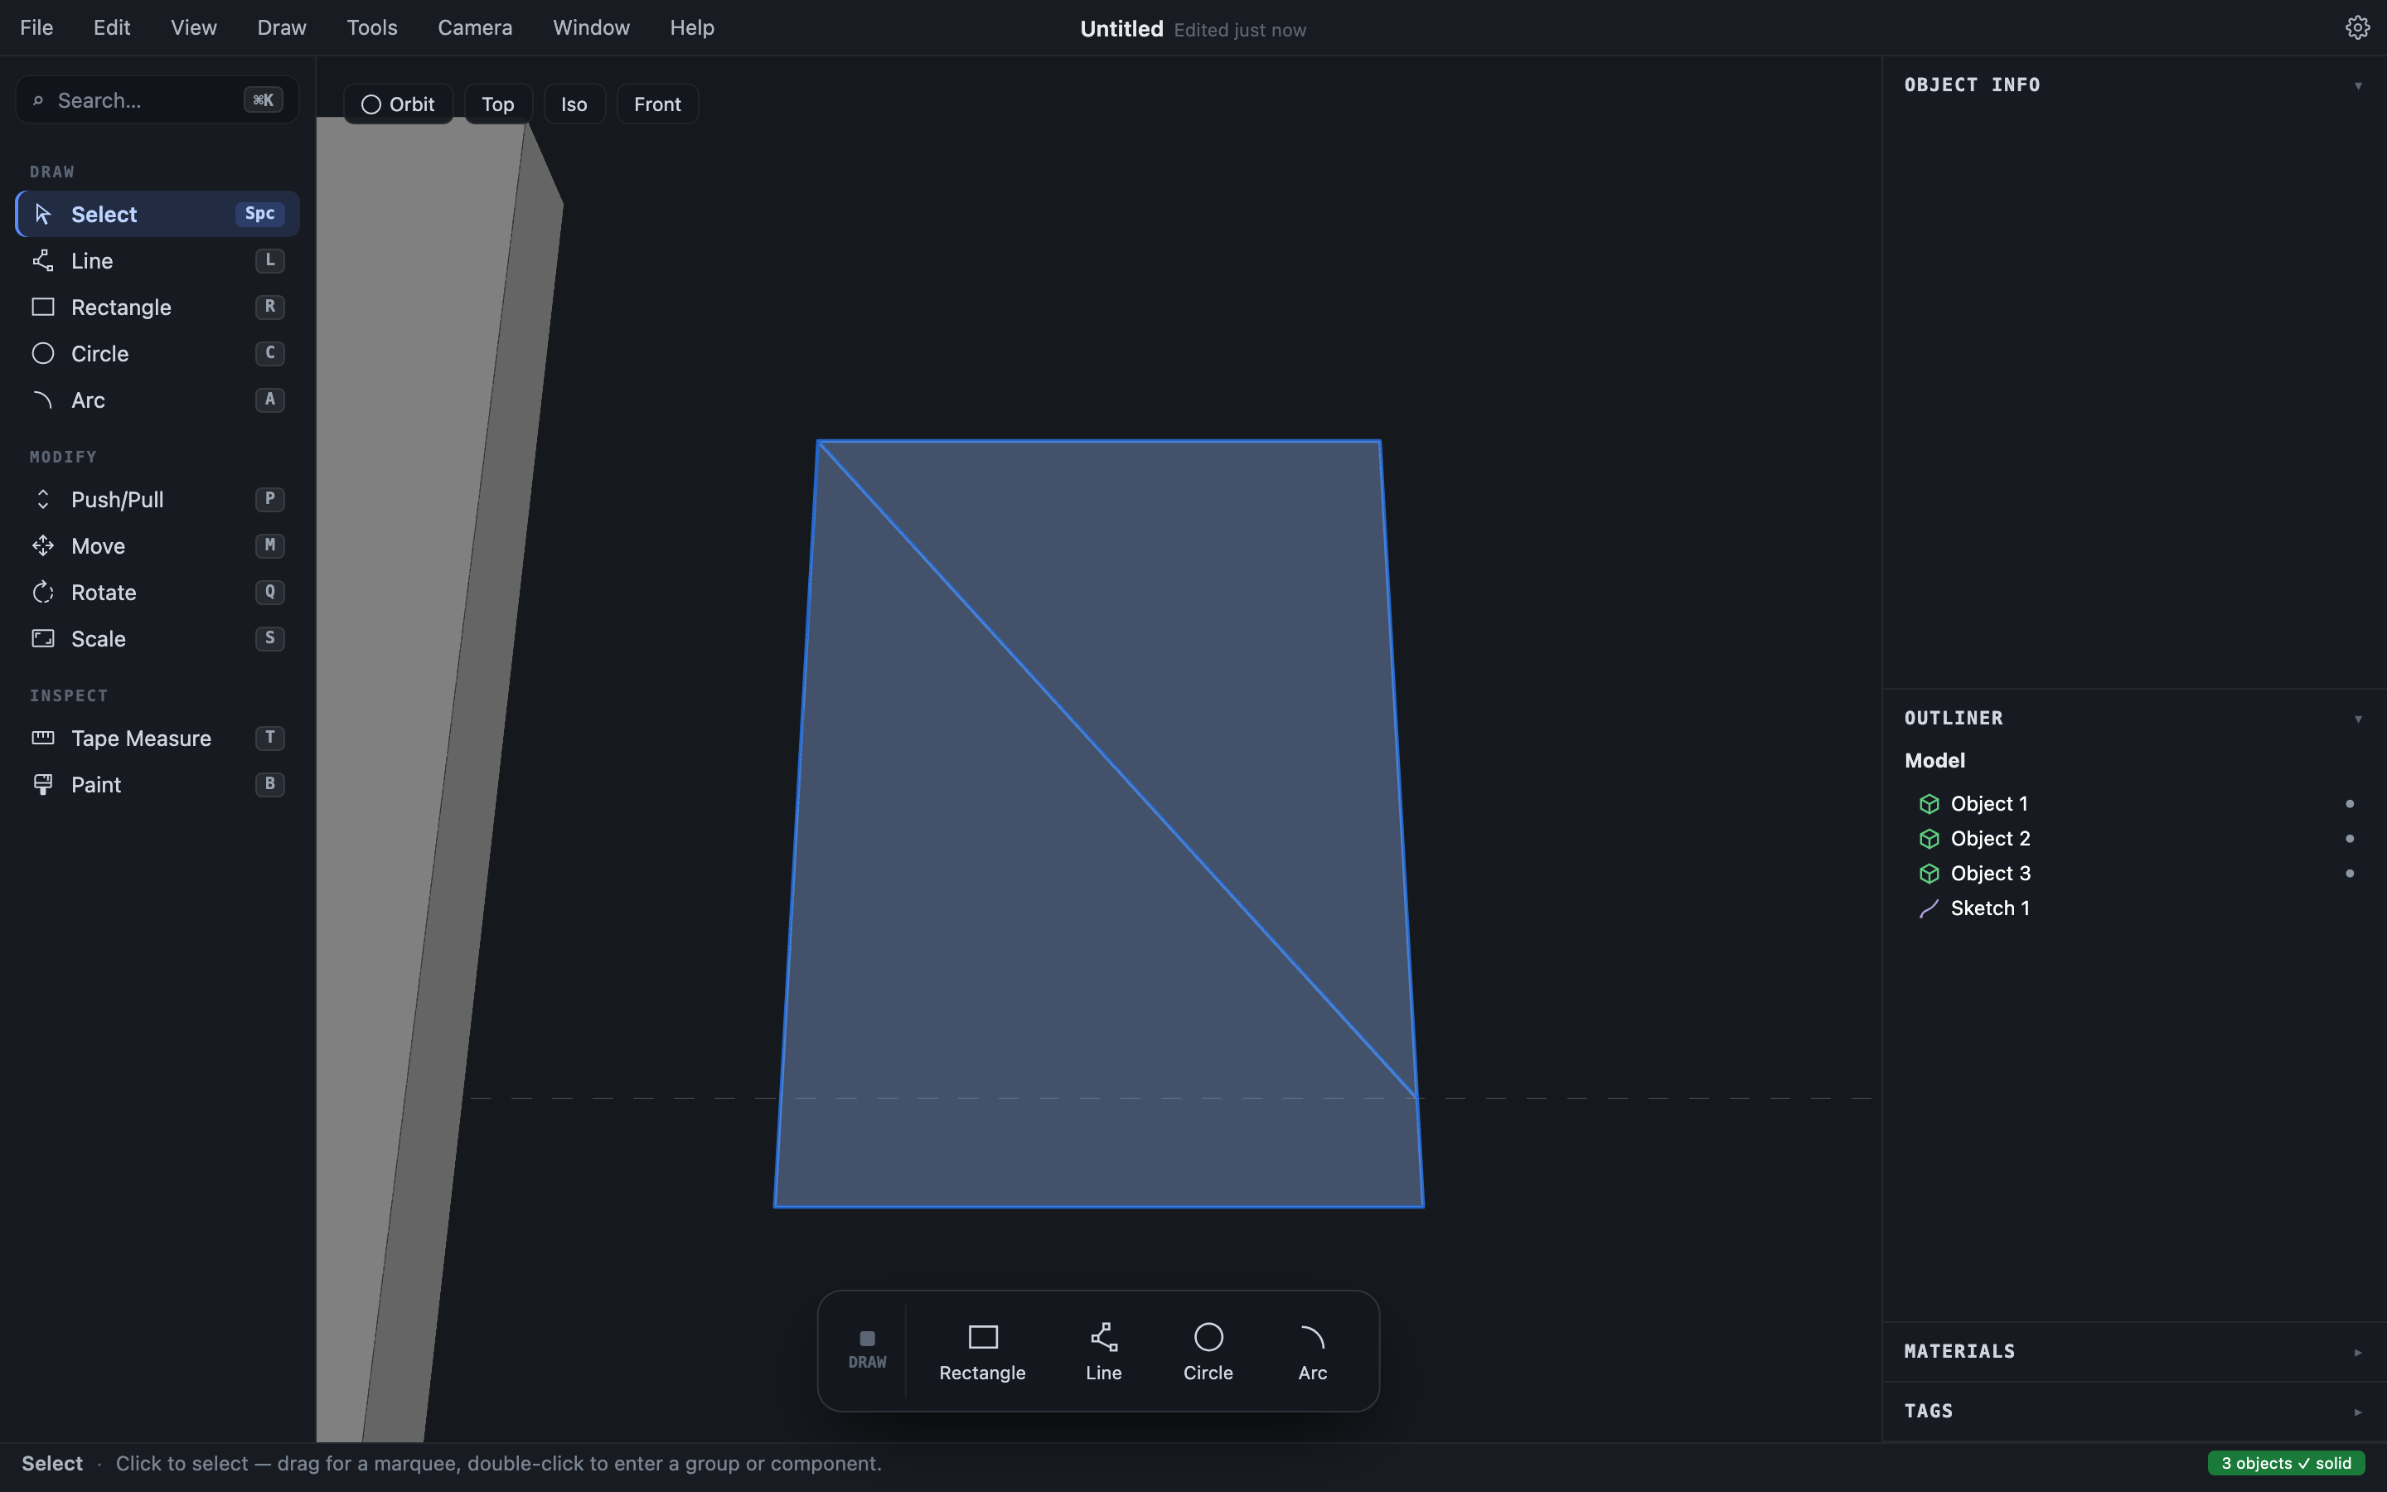This screenshot has width=2387, height=1492.
Task: Select Object 2 label in the Outliner
Action: coord(1989,839)
